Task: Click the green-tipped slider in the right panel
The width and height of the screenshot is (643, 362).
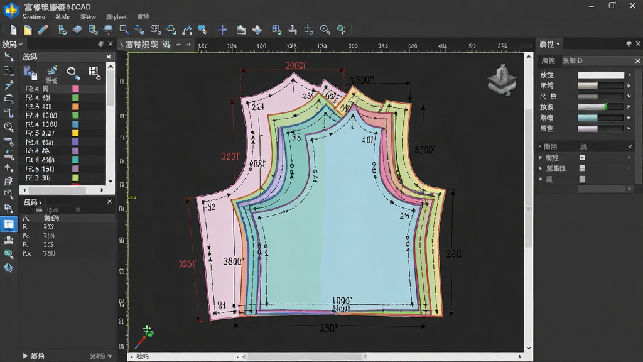Action: point(601,107)
